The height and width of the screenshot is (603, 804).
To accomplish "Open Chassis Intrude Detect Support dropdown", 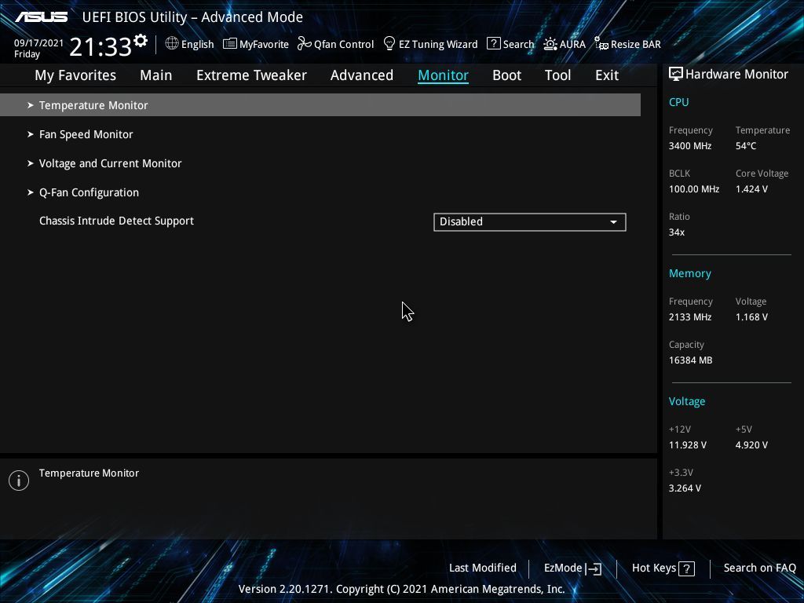I will pyautogui.click(x=530, y=222).
